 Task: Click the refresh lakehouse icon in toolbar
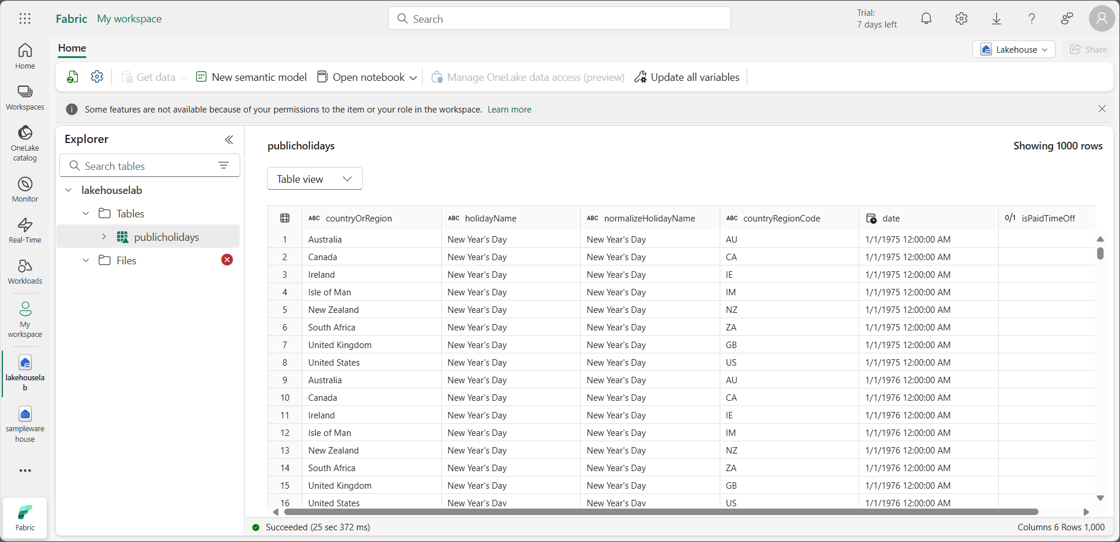tap(73, 77)
